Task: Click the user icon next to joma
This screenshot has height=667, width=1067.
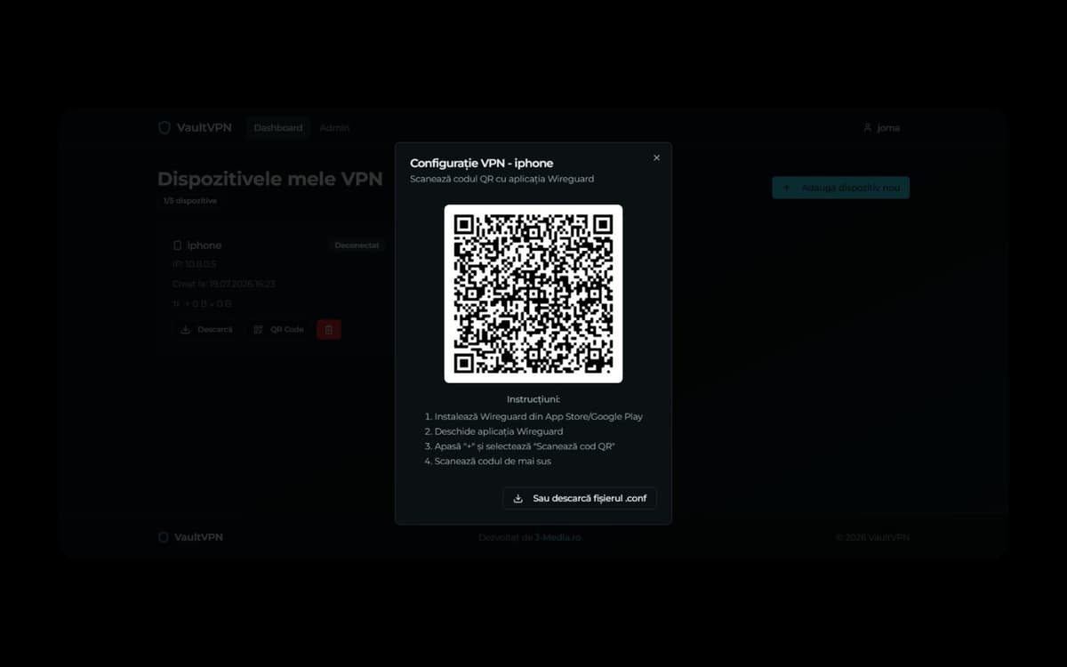Action: pyautogui.click(x=868, y=128)
